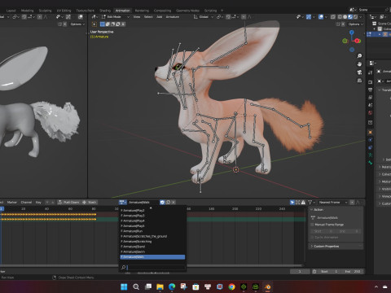The width and height of the screenshot is (391, 293).
Task: Select the Armature|Swim action in the list
Action: [x=152, y=251]
